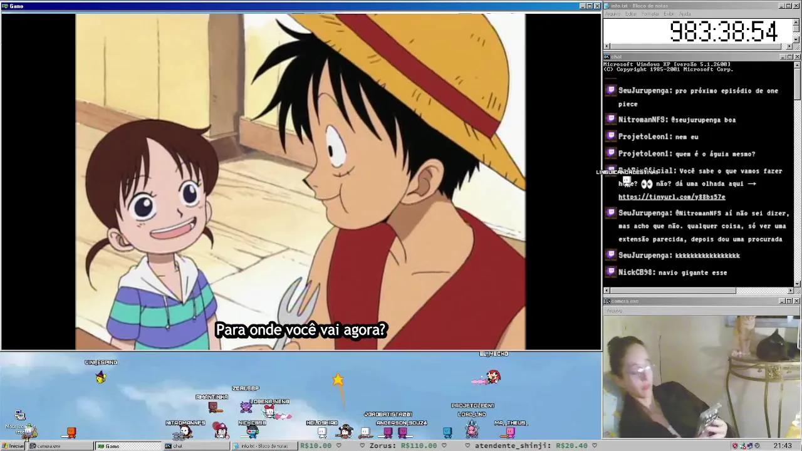
Task: Click the Notepad horizontal scrollbar right arrow
Action: [x=789, y=46]
